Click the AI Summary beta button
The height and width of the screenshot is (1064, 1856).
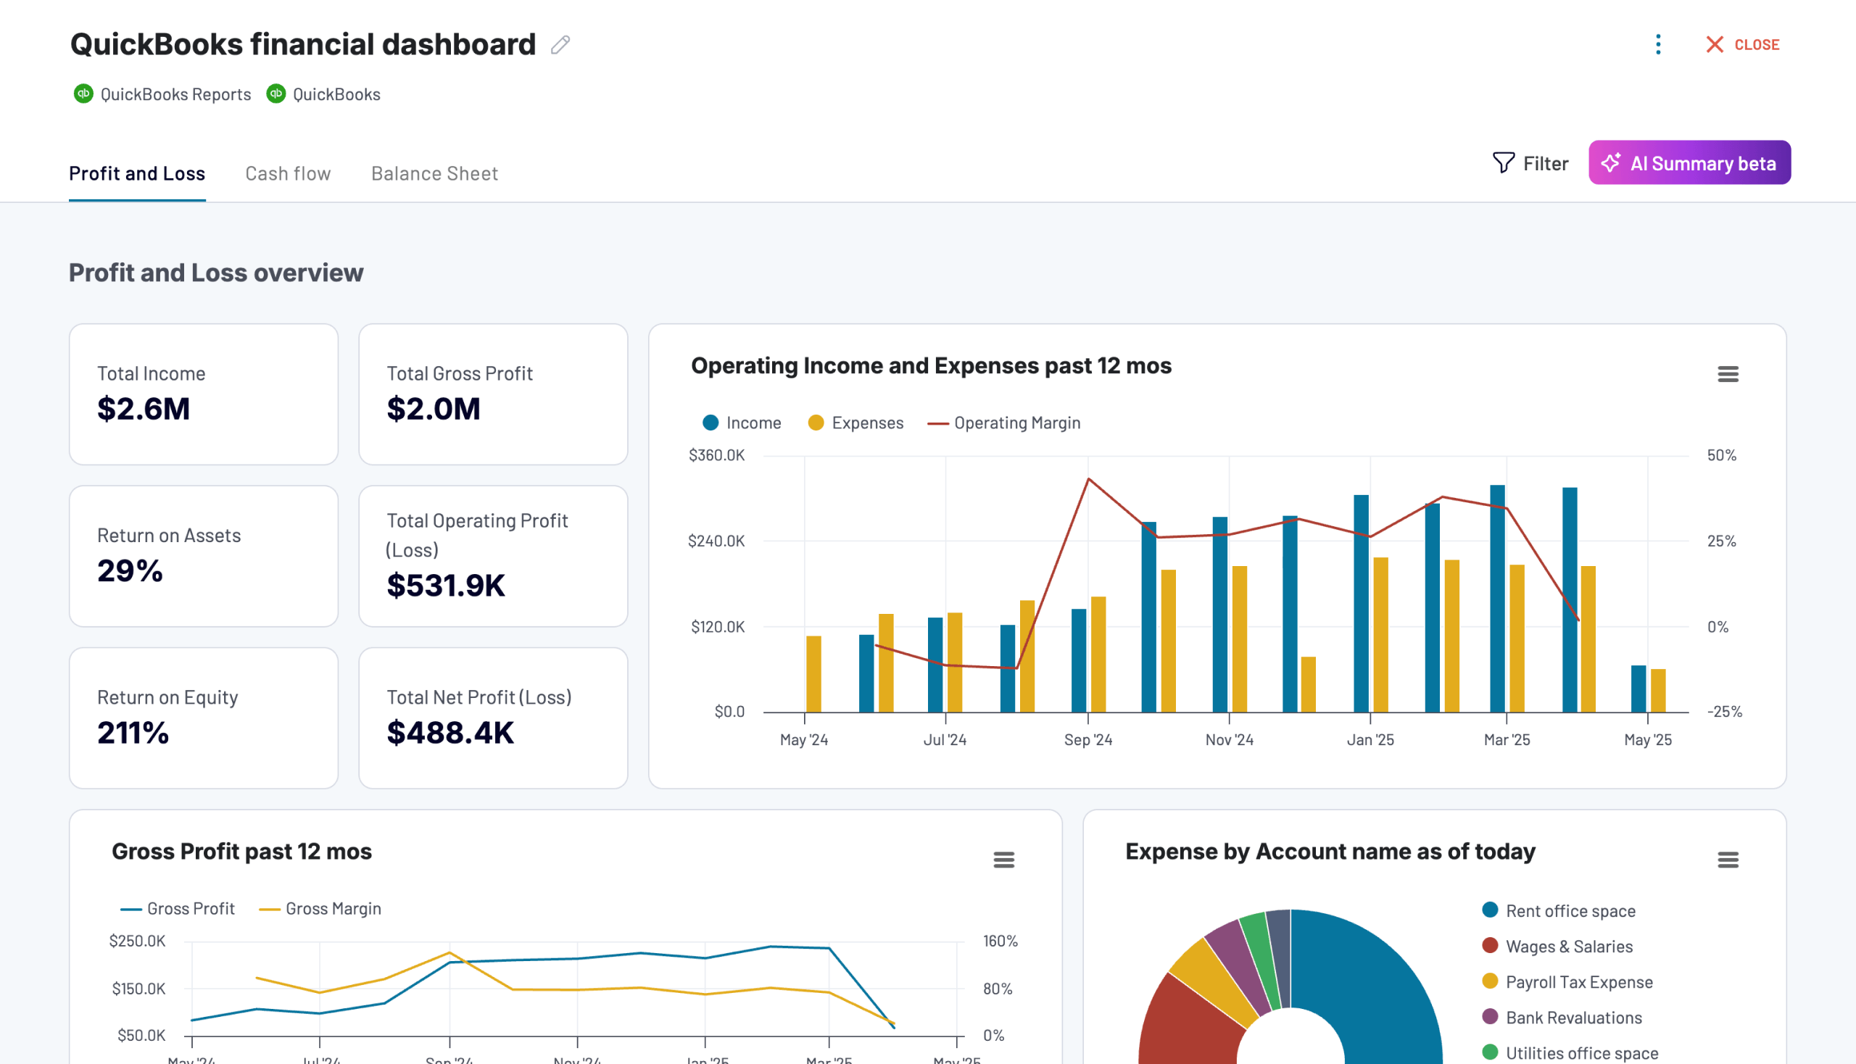coord(1689,163)
